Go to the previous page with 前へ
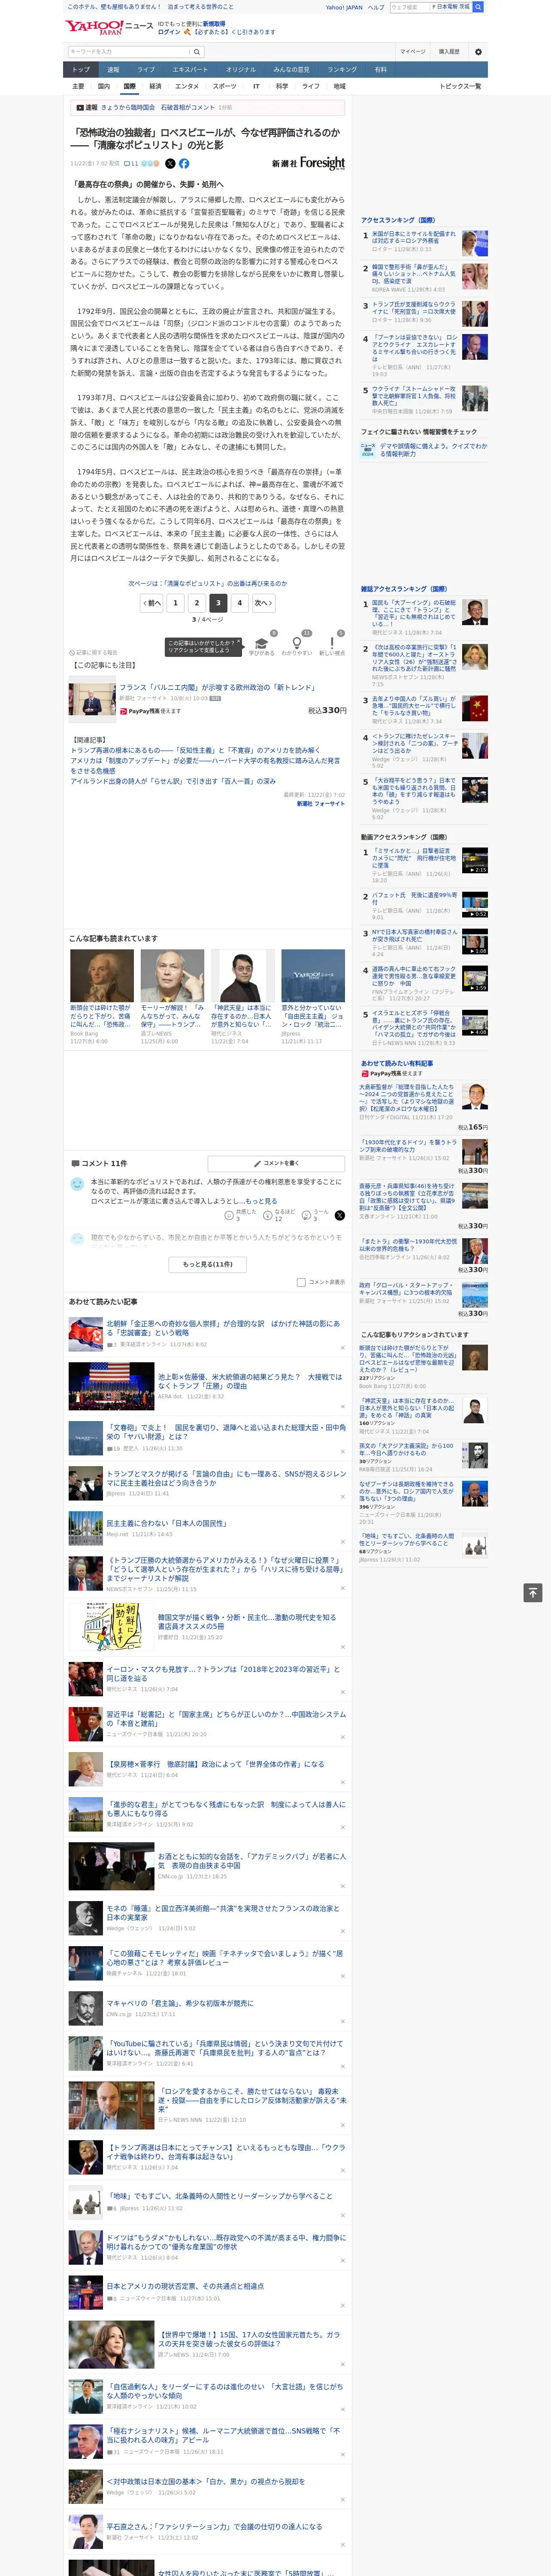This screenshot has height=2576, width=551. pyautogui.click(x=152, y=603)
